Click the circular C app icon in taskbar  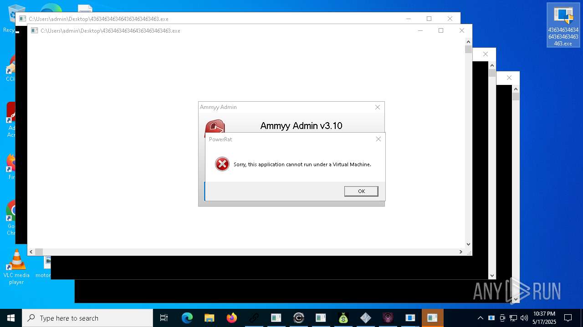click(299, 318)
